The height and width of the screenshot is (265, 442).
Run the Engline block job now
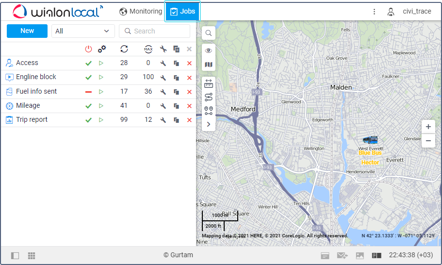(x=101, y=77)
